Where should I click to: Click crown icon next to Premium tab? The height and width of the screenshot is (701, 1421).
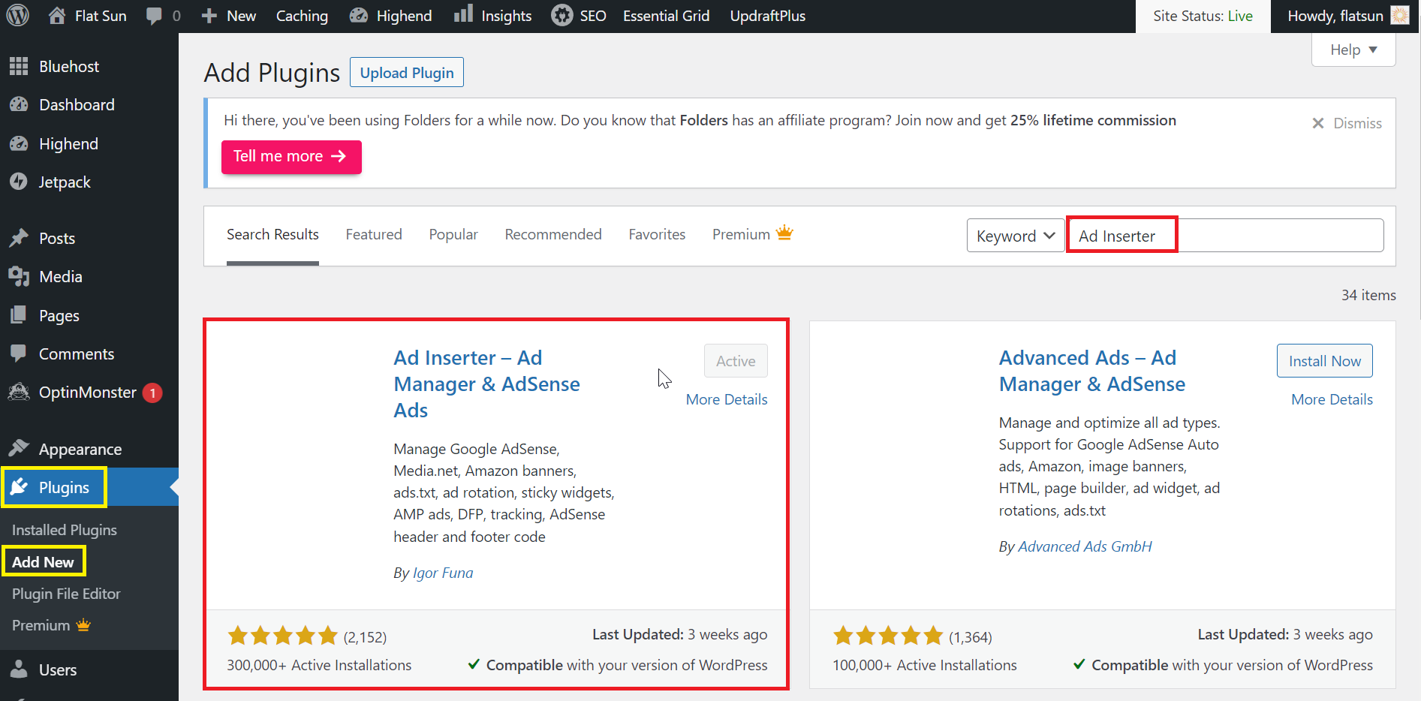784,233
